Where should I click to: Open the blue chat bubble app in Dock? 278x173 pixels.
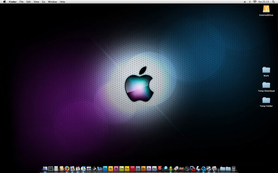pos(166,168)
